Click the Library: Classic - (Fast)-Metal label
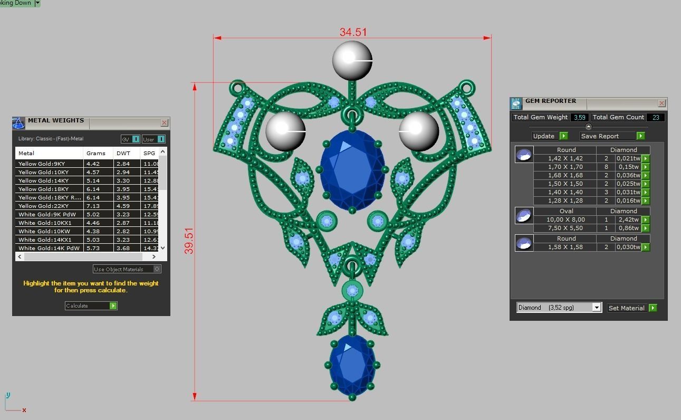Image resolution: width=681 pixels, height=420 pixels. (x=51, y=139)
